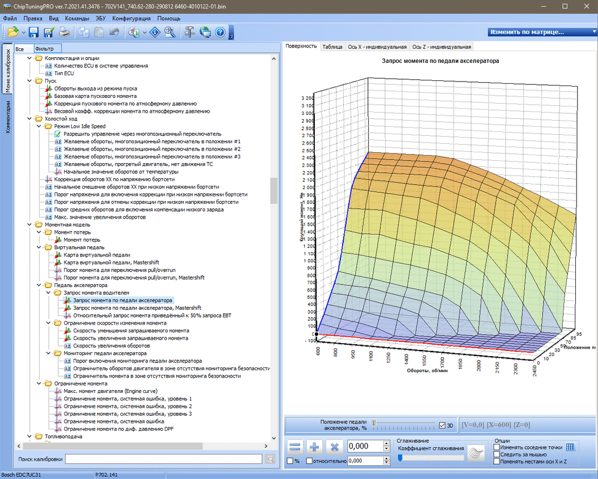Open the chart compare dropdown arrow
The image size is (598, 479).
coord(144,33)
